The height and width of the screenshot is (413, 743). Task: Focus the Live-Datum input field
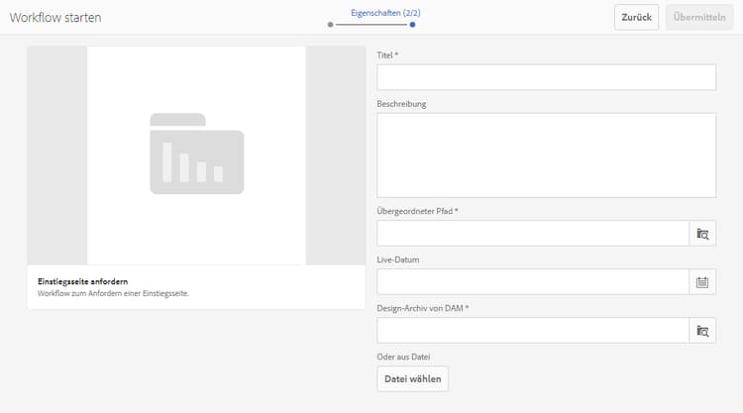coord(533,282)
